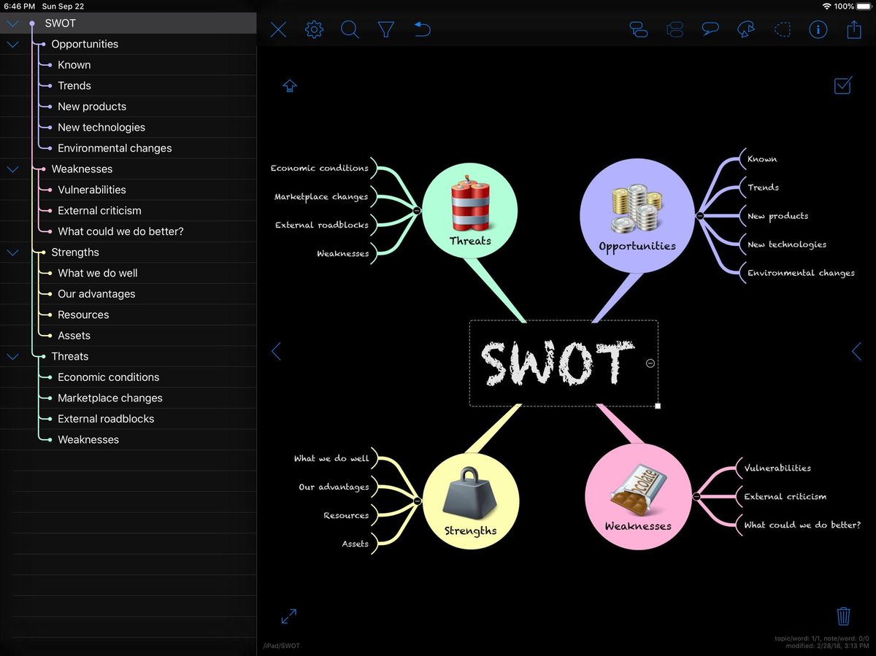The width and height of the screenshot is (876, 656).
Task: Open the search tool
Action: pos(350,29)
